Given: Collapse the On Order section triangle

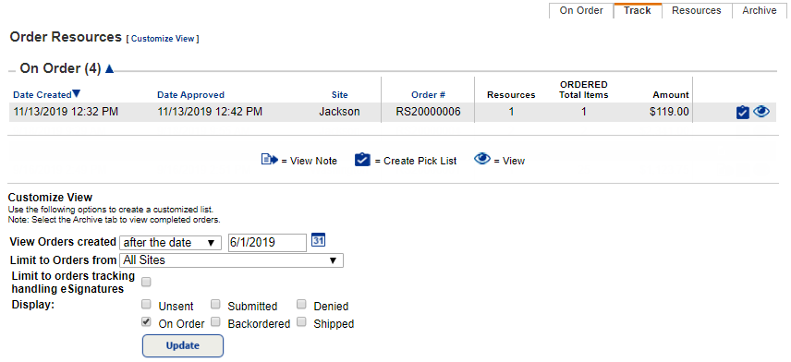Looking at the screenshot, I should [x=109, y=68].
